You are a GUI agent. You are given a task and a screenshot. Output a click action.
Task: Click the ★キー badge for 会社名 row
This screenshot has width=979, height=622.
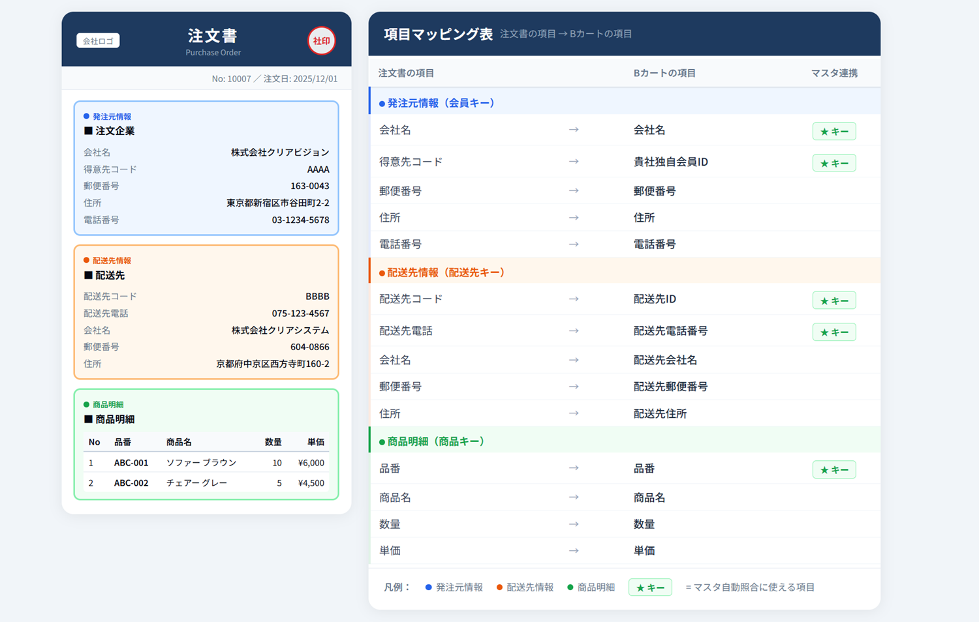pyautogui.click(x=833, y=131)
